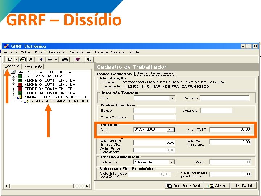This screenshot has height=196, width=261.
Task: Click the Inscrição Tomador Número field
Action: pyautogui.click(x=224, y=98)
